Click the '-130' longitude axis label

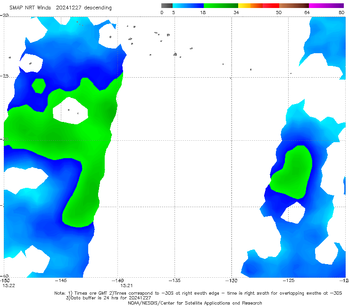click(x=232, y=281)
